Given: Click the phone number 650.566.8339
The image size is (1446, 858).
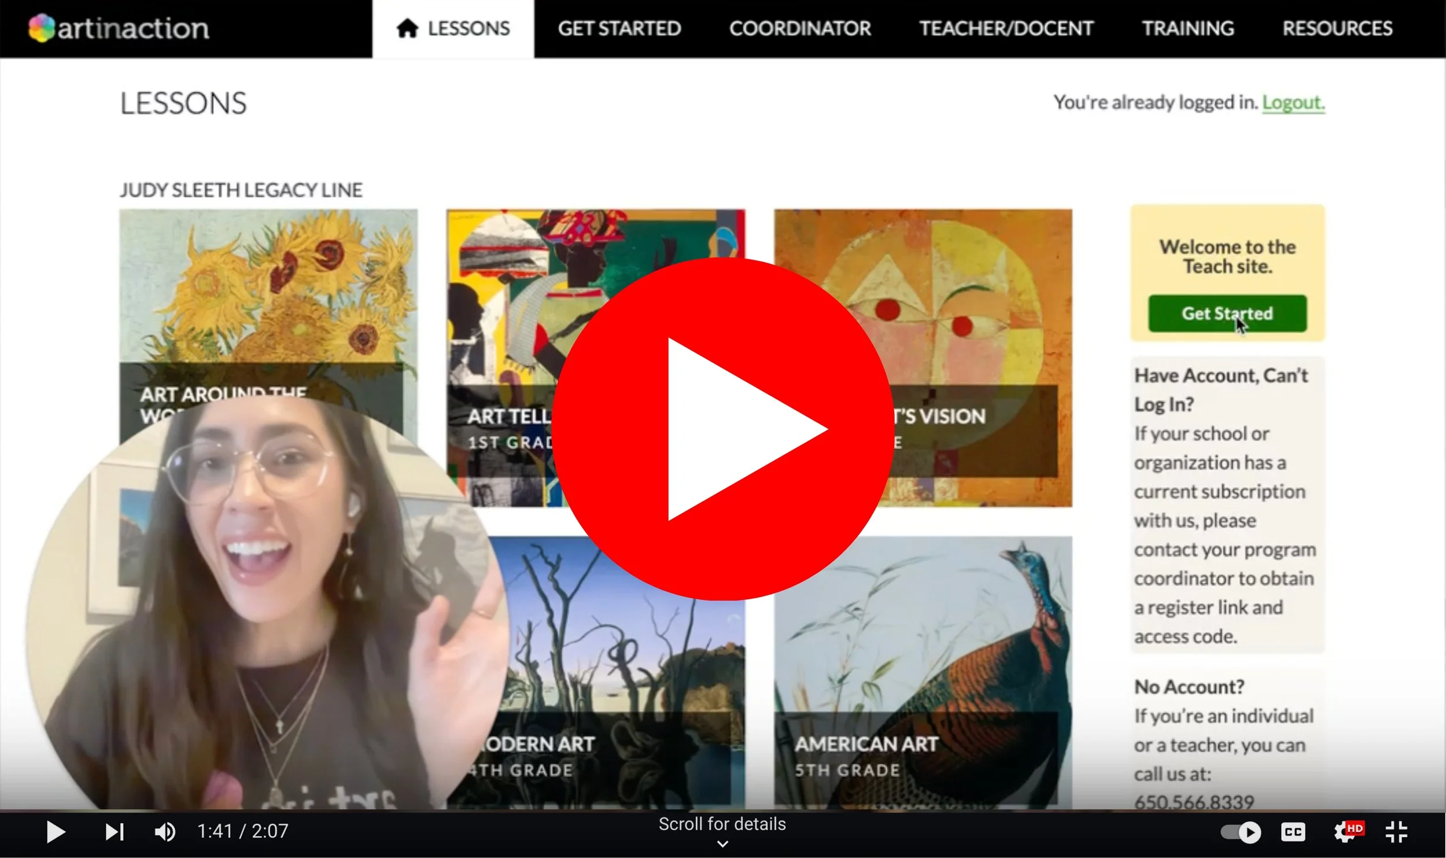Looking at the screenshot, I should pos(1193,801).
